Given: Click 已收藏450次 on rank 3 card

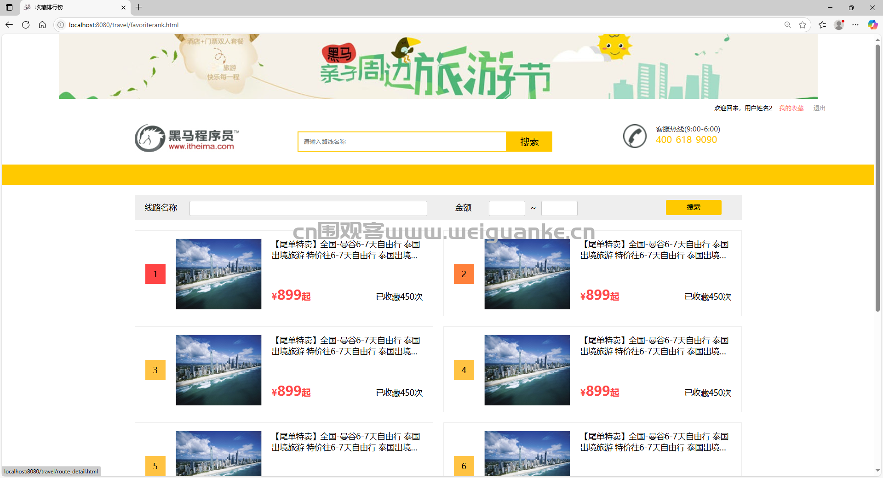Looking at the screenshot, I should [399, 393].
